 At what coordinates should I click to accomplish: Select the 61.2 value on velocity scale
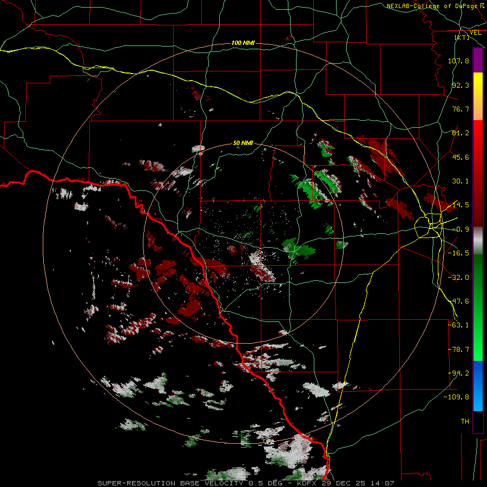(x=460, y=133)
